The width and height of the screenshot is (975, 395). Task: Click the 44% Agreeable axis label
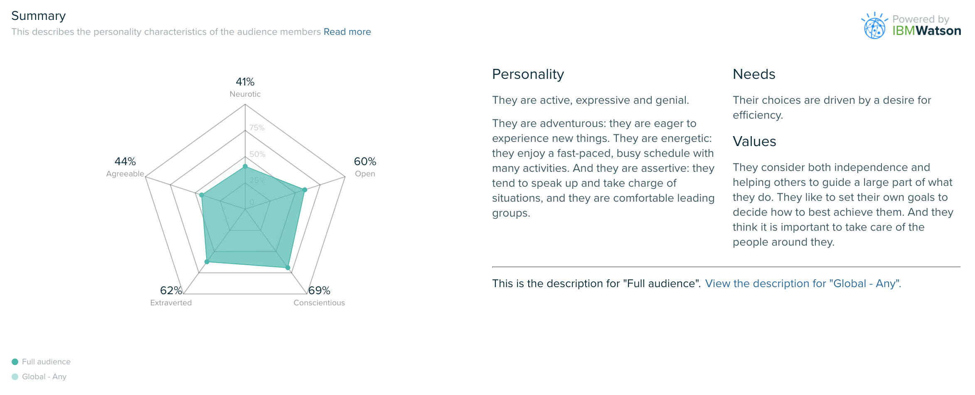(125, 167)
